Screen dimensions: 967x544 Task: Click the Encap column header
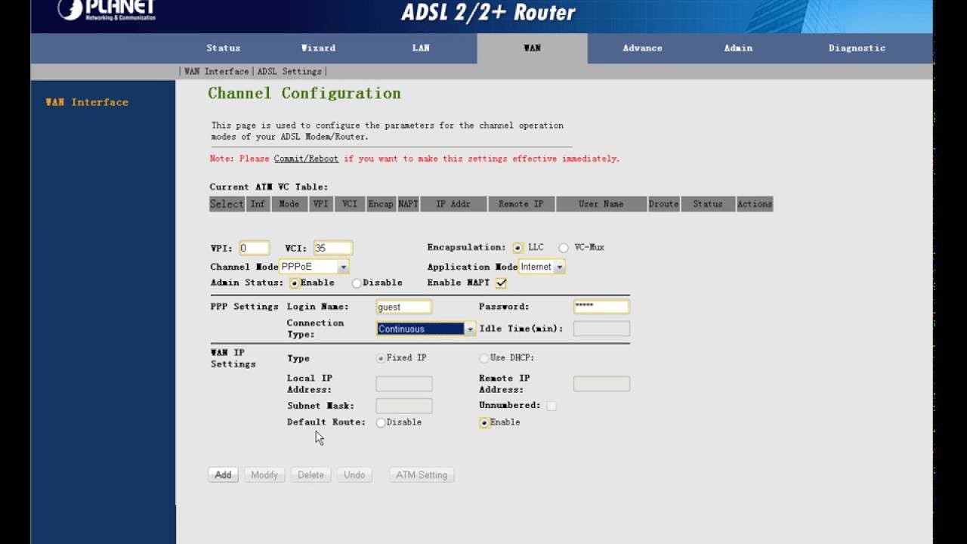pyautogui.click(x=381, y=204)
